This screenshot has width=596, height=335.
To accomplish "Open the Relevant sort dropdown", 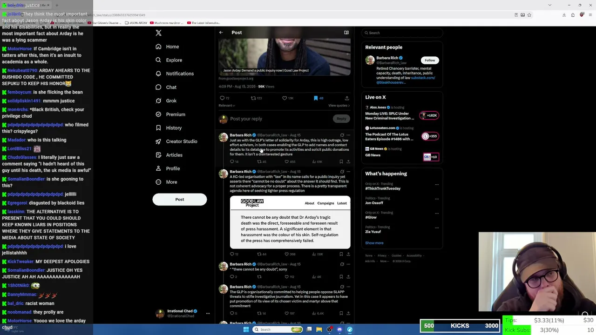I will pos(227,106).
